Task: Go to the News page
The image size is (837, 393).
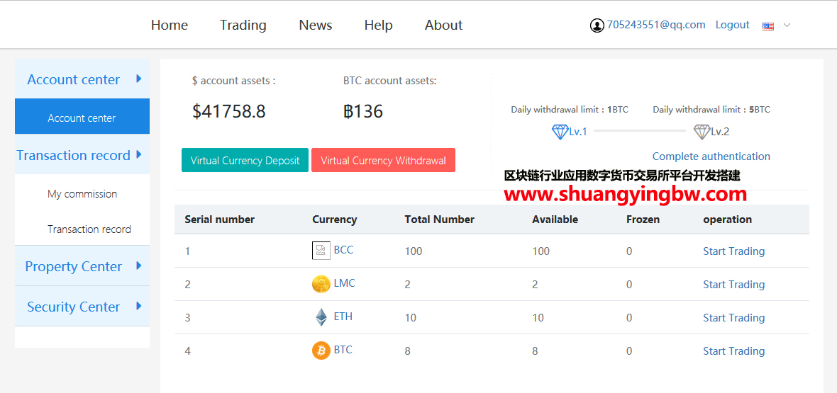Action: (x=315, y=25)
